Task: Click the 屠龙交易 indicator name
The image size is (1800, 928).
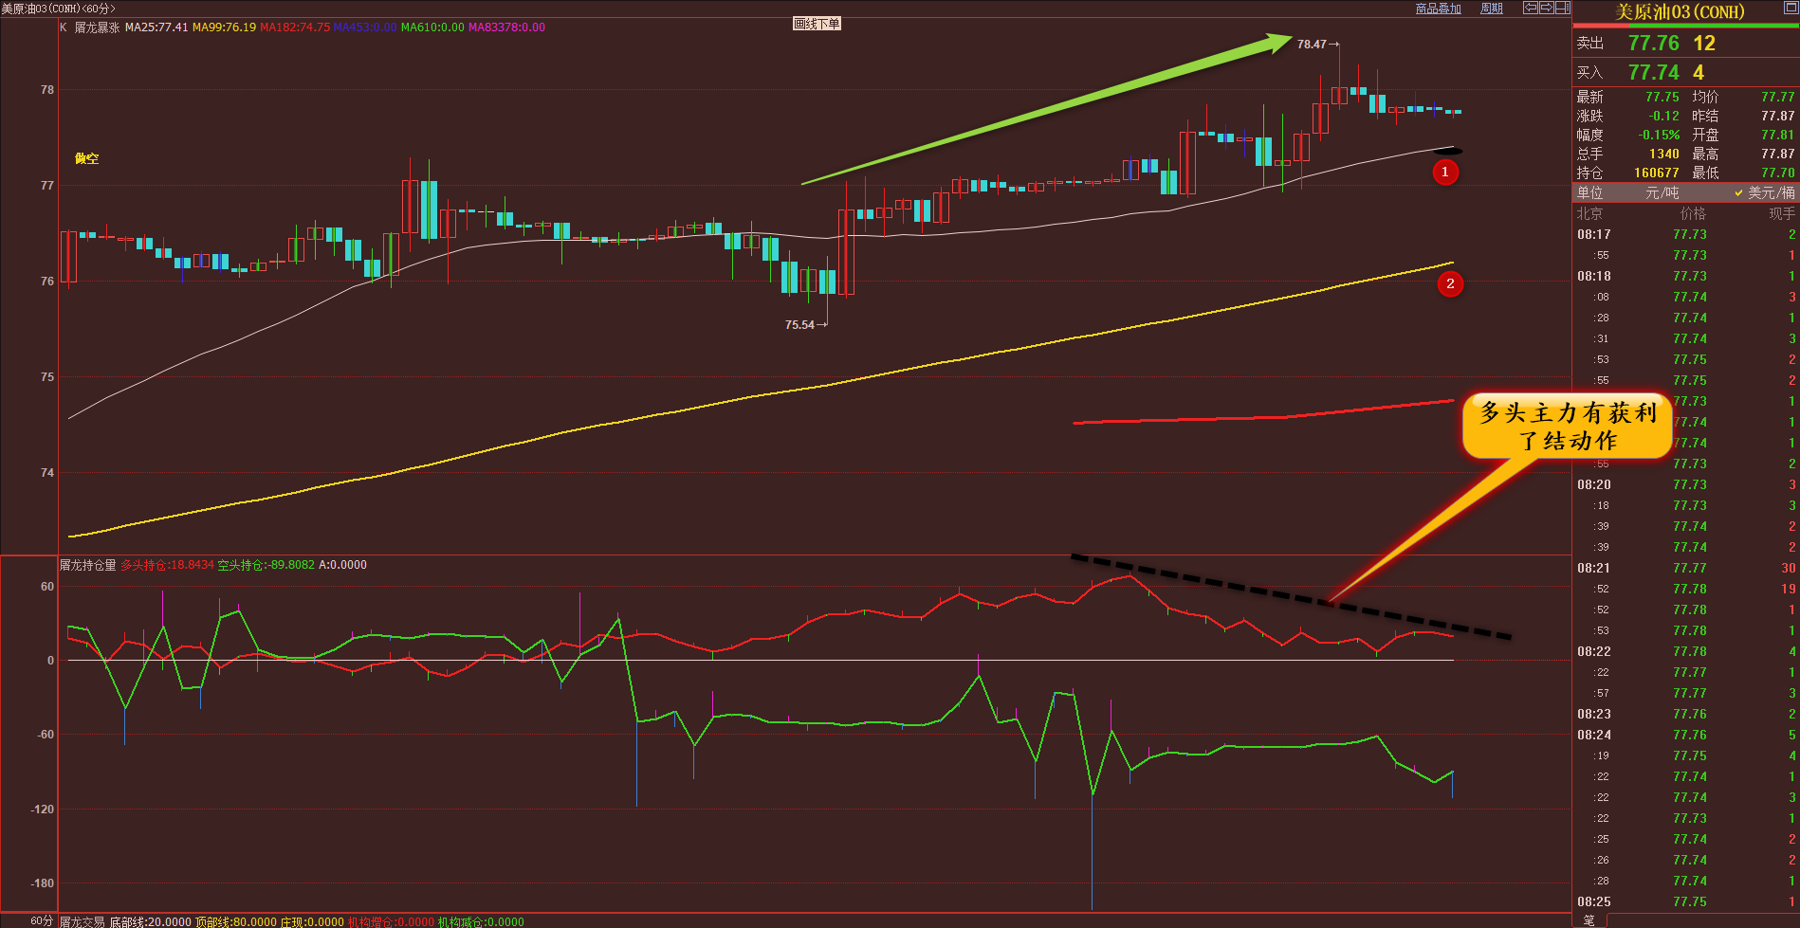Action: [82, 921]
